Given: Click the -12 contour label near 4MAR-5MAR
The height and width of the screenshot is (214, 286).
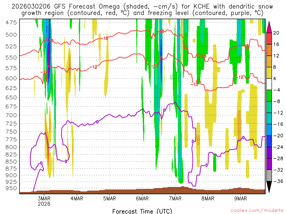Looking at the screenshot, I should (x=93, y=67).
